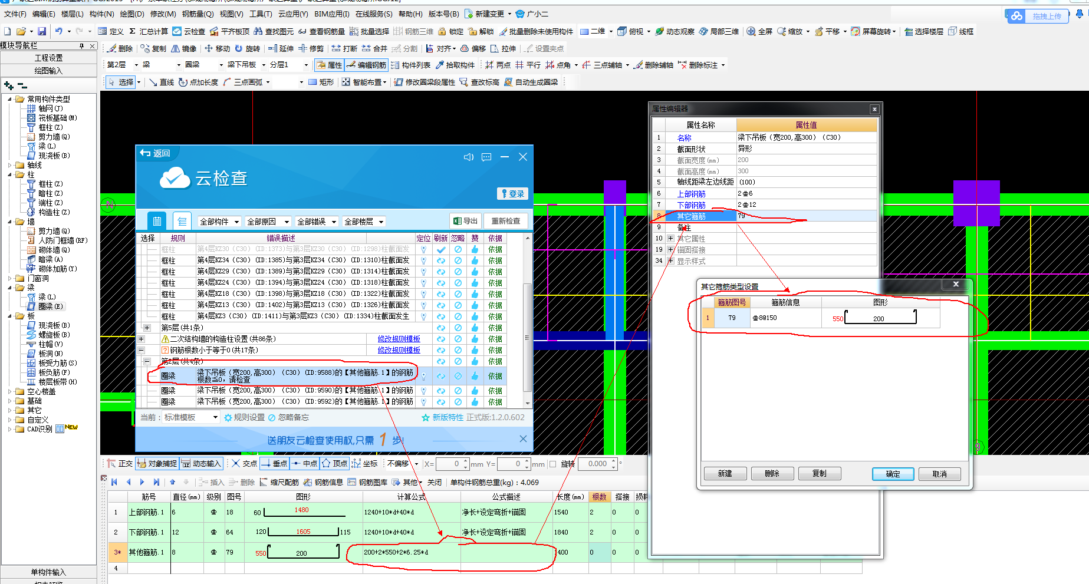Image resolution: width=1089 pixels, height=584 pixels.
Task: Check the 旋转 rotation checkbox
Action: [x=553, y=464]
